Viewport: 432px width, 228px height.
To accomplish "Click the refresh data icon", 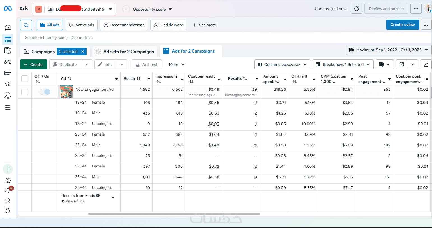I will coord(356,9).
